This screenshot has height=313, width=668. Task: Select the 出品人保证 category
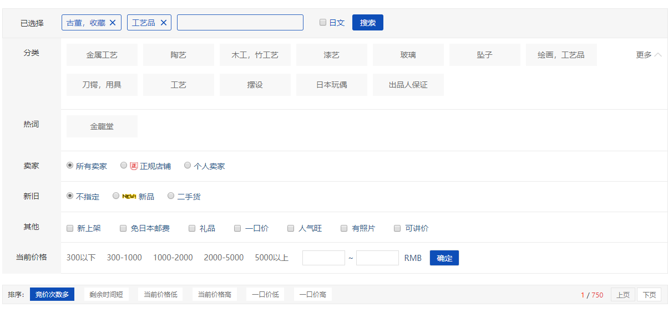(408, 85)
